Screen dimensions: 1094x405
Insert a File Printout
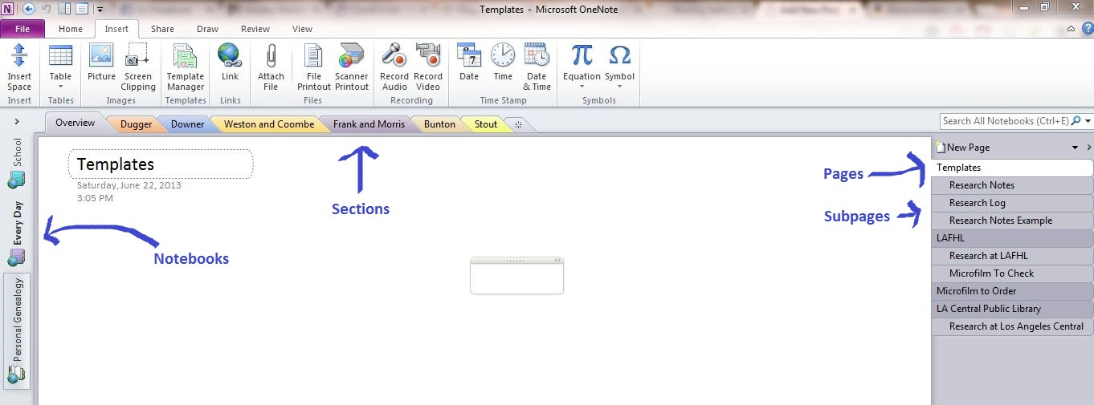314,67
